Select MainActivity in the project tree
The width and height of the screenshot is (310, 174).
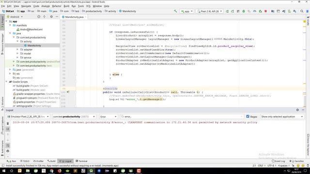click(34, 45)
